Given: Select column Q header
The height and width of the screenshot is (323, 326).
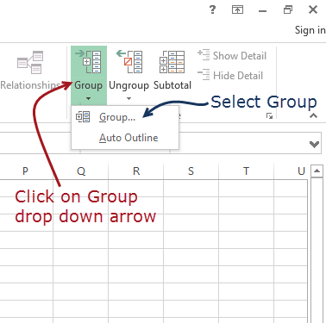Looking at the screenshot, I should point(81,171).
